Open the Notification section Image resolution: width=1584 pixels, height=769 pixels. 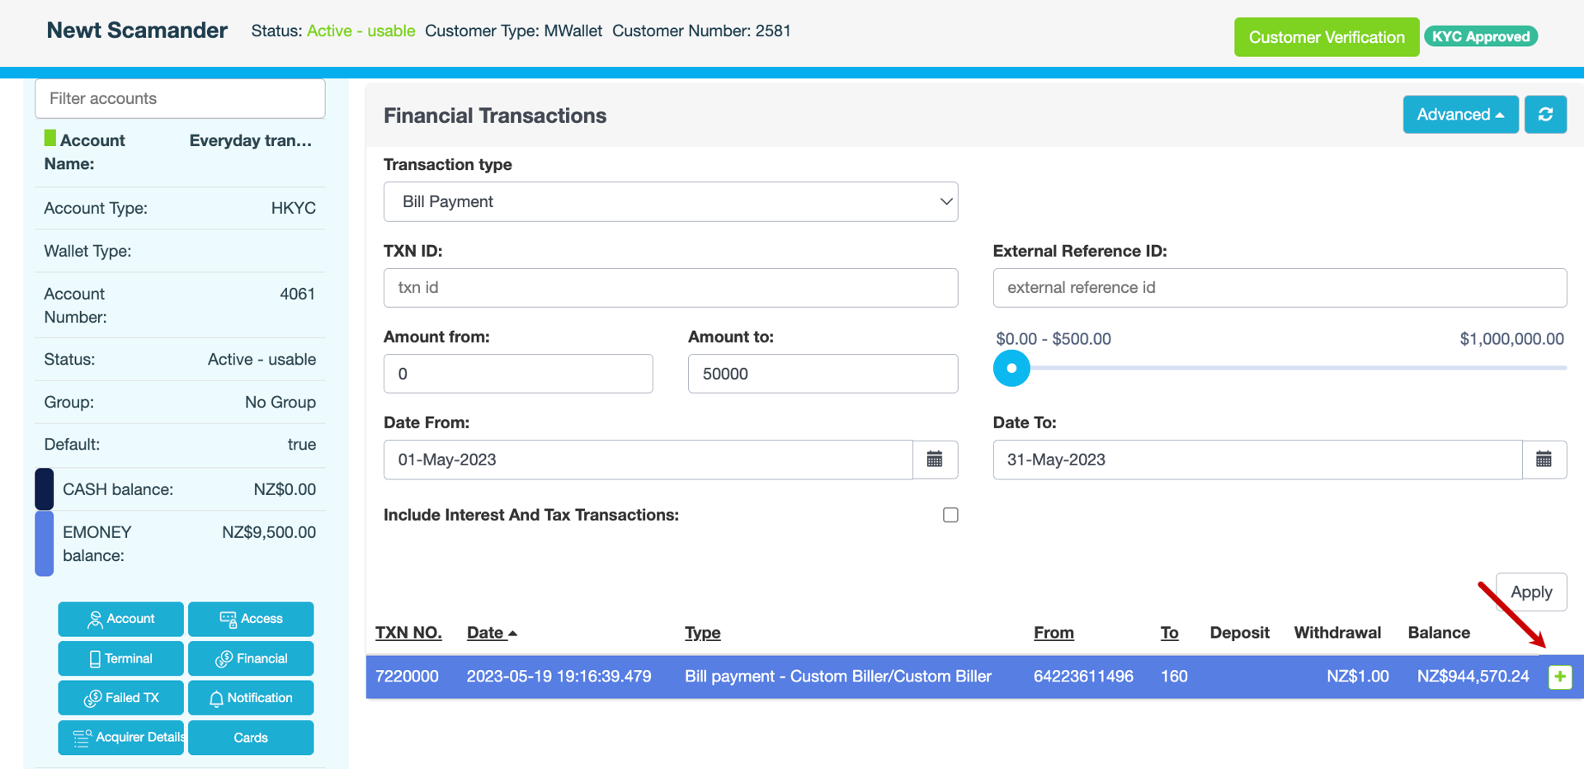tap(251, 698)
